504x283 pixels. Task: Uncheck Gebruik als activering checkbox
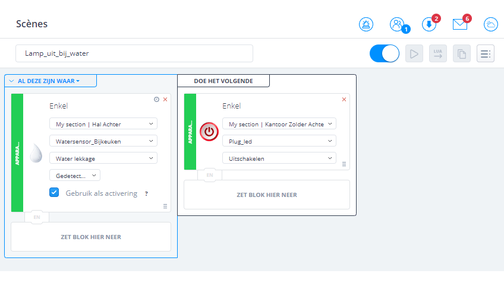[x=54, y=192]
